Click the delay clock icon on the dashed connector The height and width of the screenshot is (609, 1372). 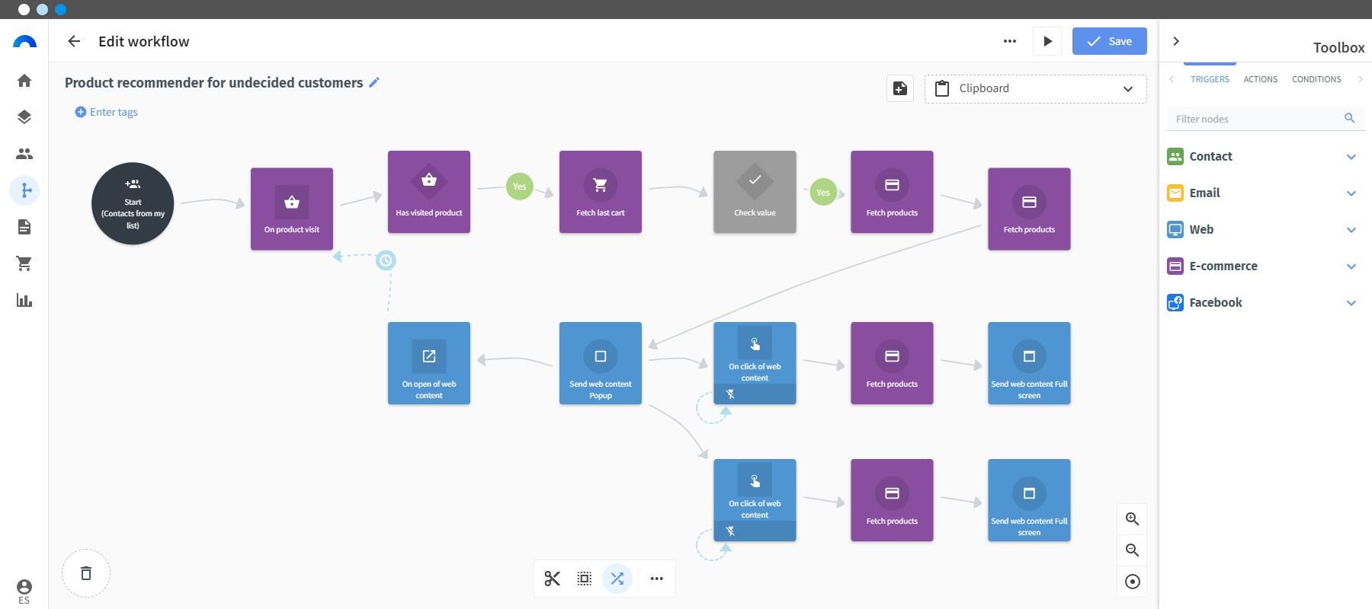pos(386,260)
